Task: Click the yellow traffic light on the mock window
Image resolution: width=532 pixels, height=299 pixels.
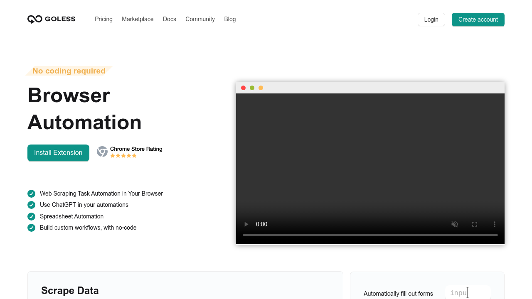Action: click(261, 88)
